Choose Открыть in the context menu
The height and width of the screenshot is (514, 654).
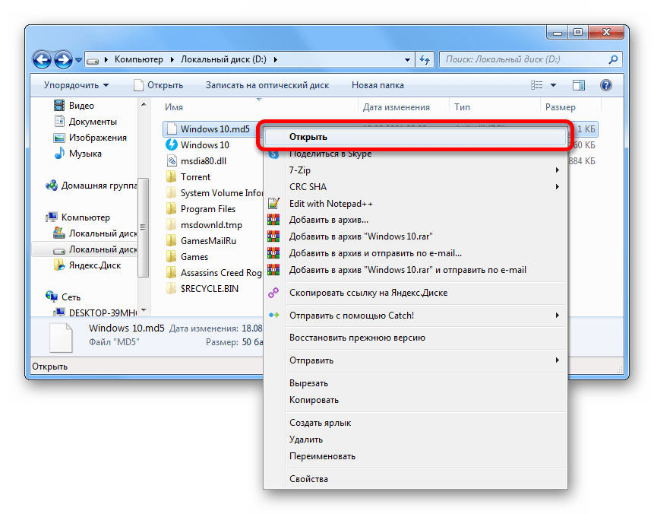click(x=415, y=137)
